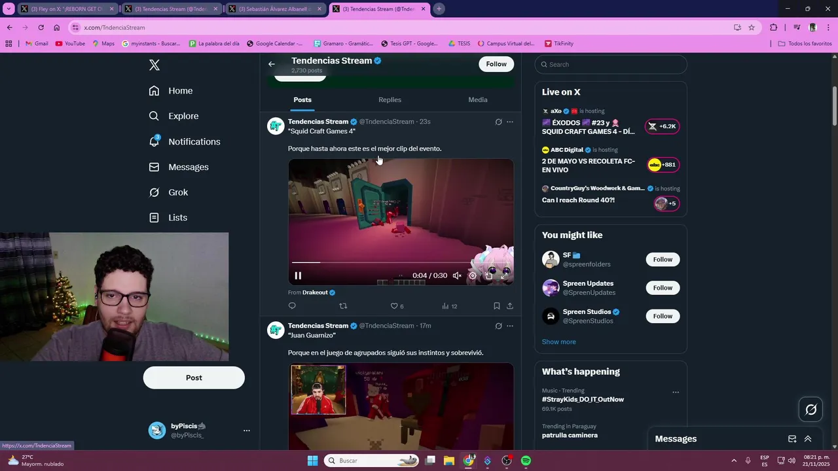Seek on the video progress bar
The height and width of the screenshot is (471, 838).
tap(401, 263)
